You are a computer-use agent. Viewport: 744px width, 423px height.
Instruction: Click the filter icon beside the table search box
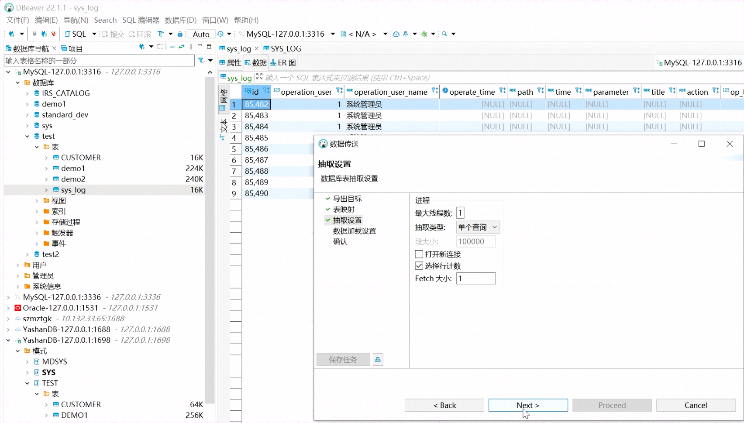[200, 60]
